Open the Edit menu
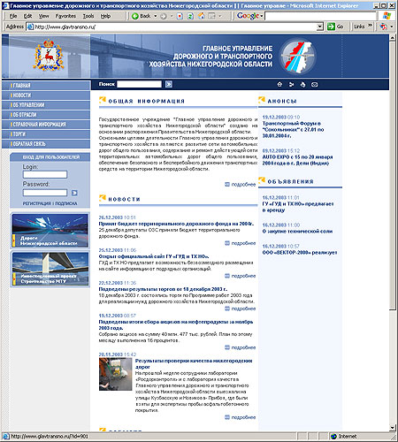 point(27,16)
